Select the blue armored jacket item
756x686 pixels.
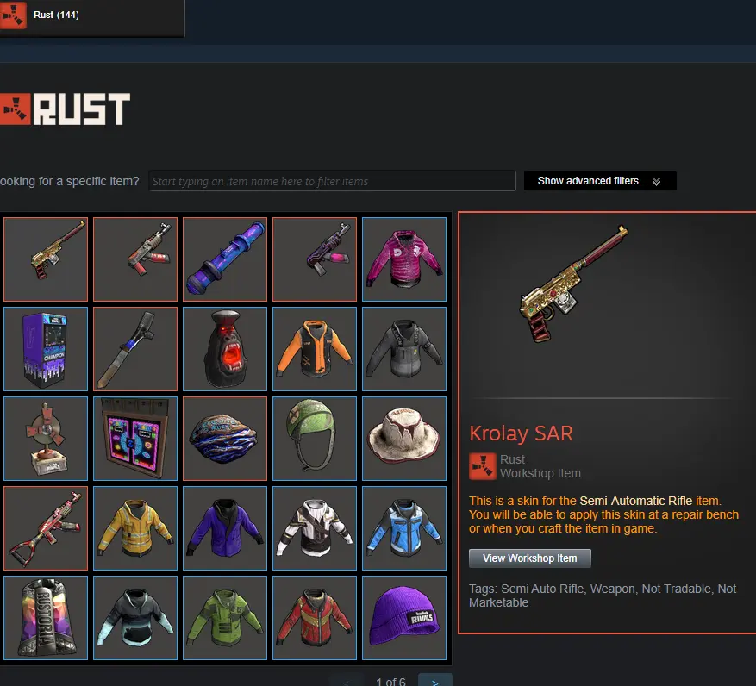coord(404,528)
